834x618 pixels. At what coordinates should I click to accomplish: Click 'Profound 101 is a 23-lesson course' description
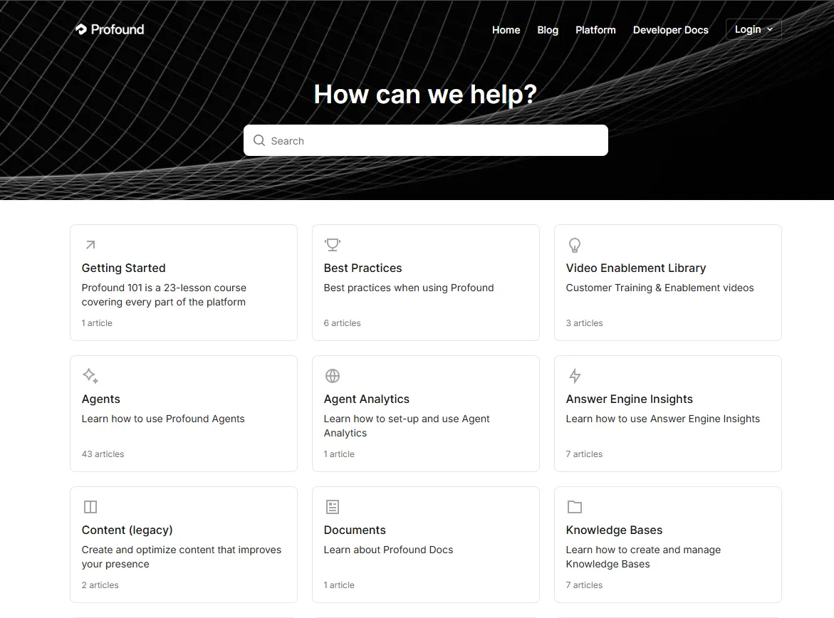coord(164,295)
